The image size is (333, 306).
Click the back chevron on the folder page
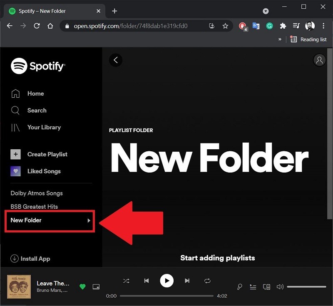pos(115,60)
